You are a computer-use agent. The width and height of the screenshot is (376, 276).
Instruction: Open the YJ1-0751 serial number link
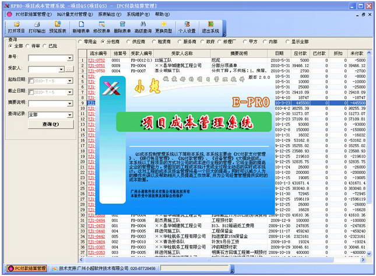point(96,65)
